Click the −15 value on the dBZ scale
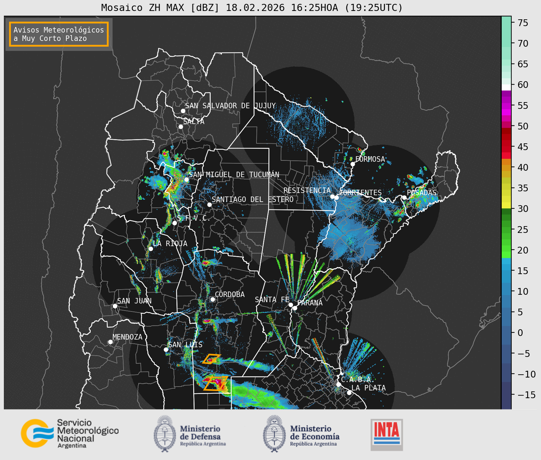 526,395
